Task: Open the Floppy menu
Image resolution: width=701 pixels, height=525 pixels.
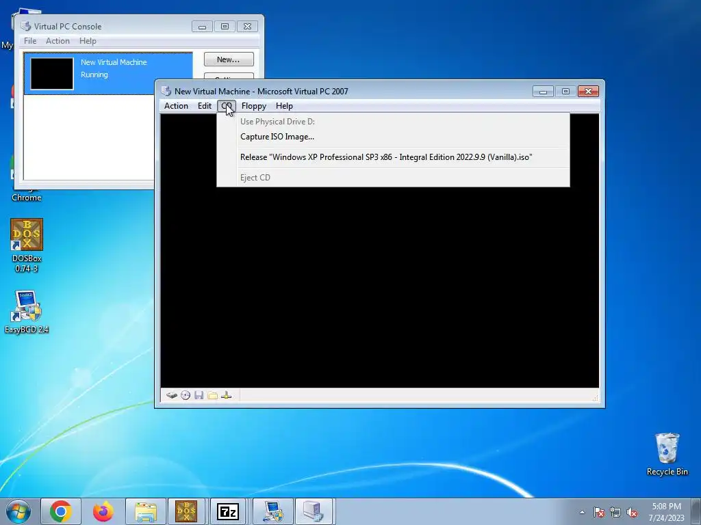Action: click(x=253, y=106)
